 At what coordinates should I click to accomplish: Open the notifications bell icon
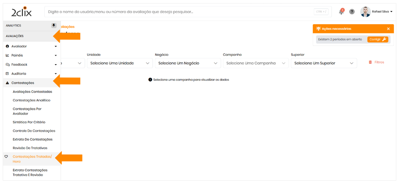[341, 12]
